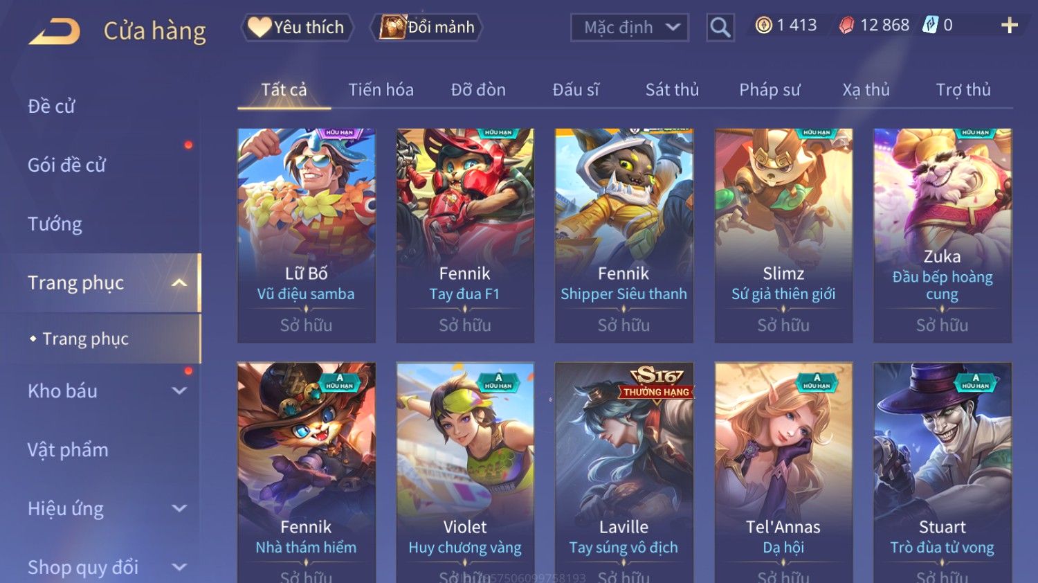Open Yêu thích heart favorites
This screenshot has height=583, width=1038.
coord(297,27)
